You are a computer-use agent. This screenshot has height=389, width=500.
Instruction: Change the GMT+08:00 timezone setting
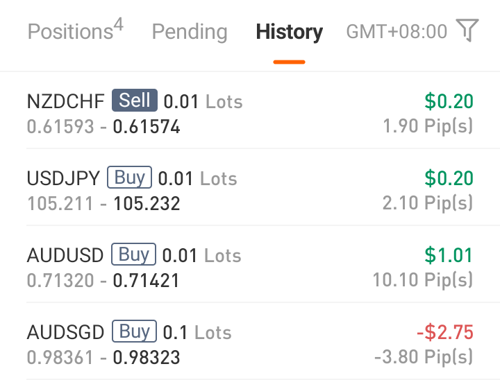tap(397, 31)
